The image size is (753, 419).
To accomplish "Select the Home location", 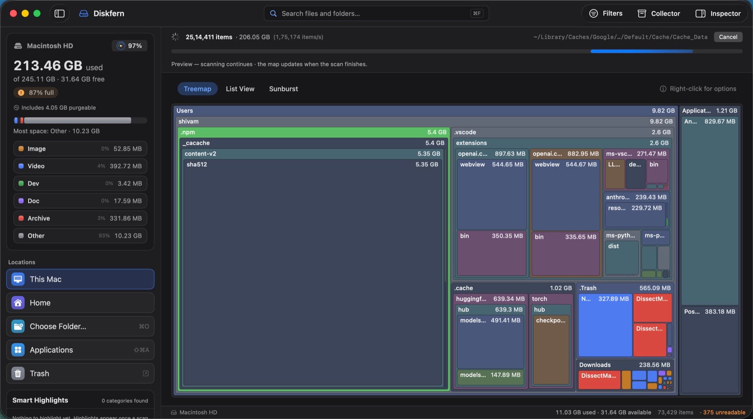I will (x=80, y=302).
